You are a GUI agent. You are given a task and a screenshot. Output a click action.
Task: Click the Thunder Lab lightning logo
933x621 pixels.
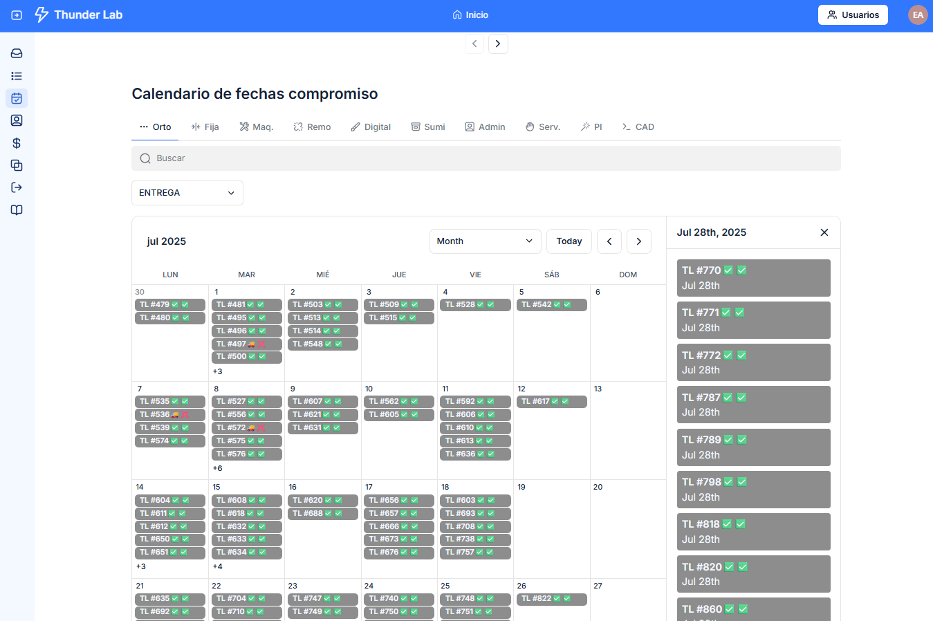[x=41, y=15]
